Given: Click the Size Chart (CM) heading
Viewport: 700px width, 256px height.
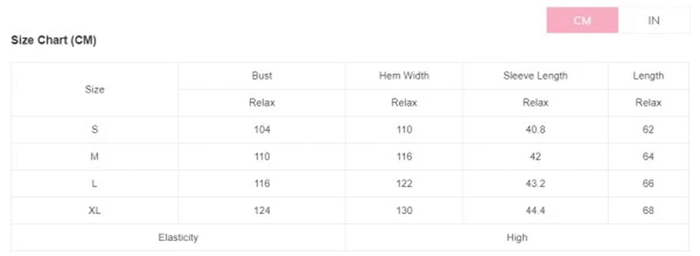Looking at the screenshot, I should pyautogui.click(x=54, y=40).
